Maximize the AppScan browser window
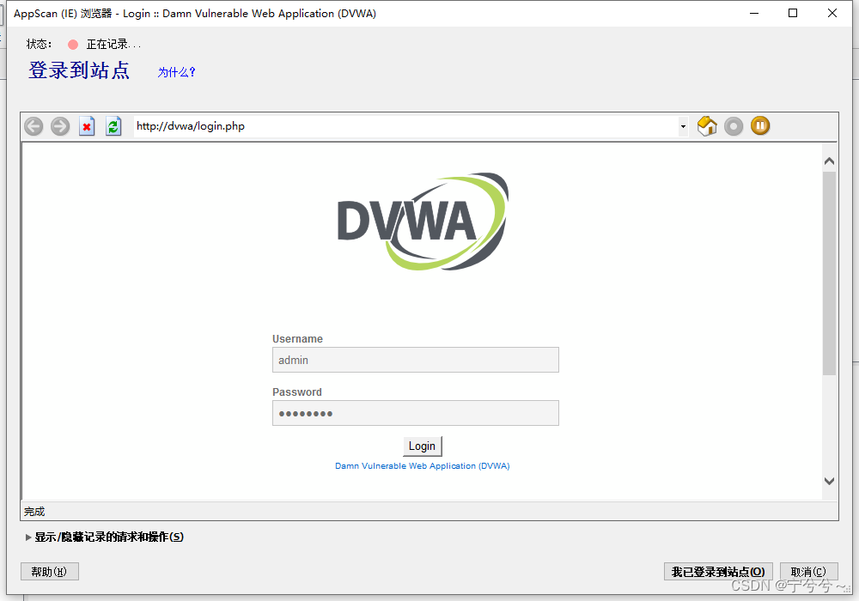Viewport: 859px width, 601px height. click(x=793, y=13)
